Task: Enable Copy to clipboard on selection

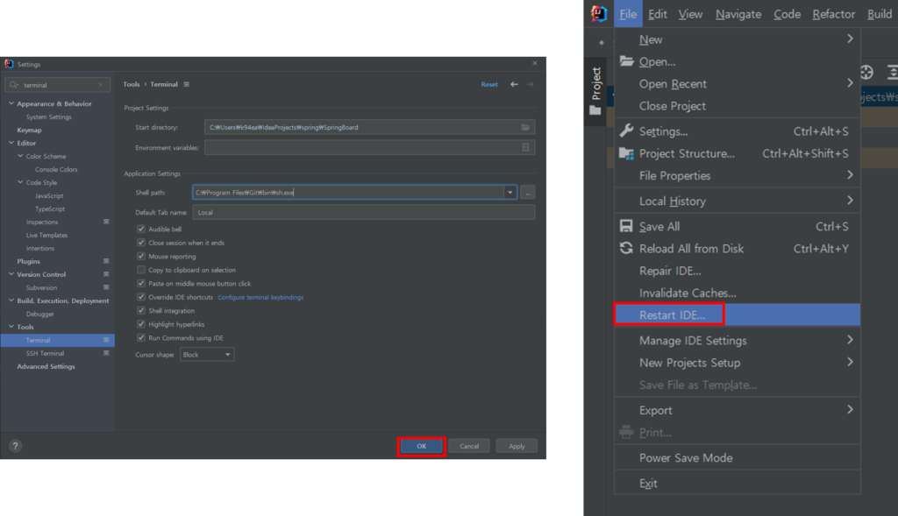Action: [x=141, y=270]
